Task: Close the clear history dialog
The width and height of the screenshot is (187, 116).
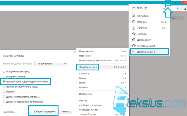Action: click(75, 52)
